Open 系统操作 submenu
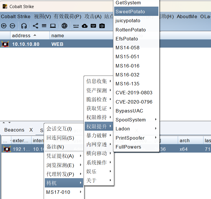211x199 pixels. click(x=99, y=162)
